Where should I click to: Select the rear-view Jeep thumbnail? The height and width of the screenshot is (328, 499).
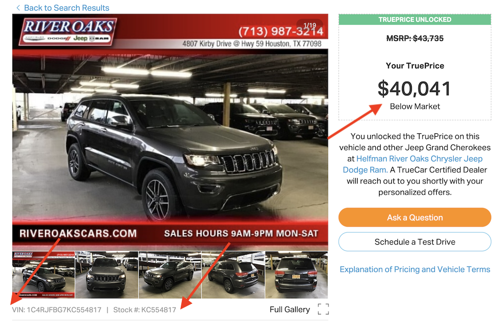pyautogui.click(x=296, y=275)
